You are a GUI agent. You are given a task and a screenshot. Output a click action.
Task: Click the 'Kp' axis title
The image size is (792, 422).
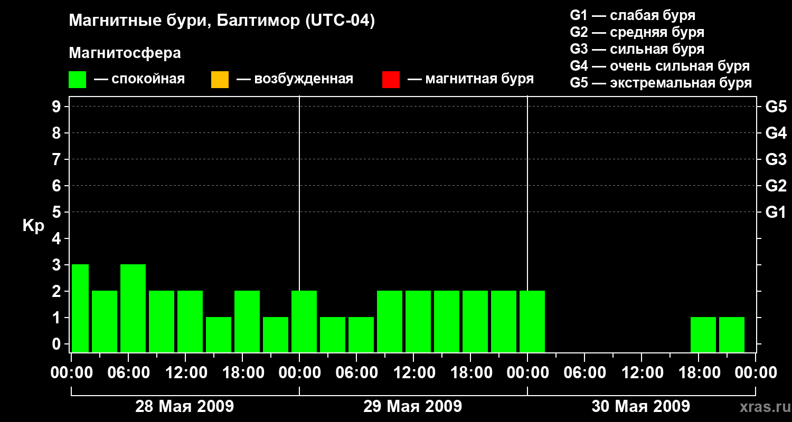(x=33, y=226)
